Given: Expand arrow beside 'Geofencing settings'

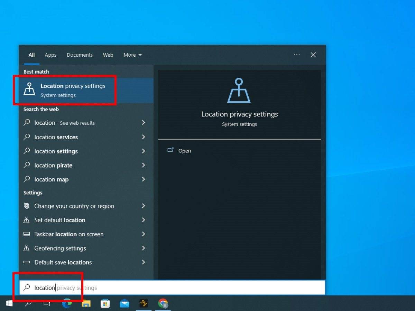Looking at the screenshot, I should (143, 248).
